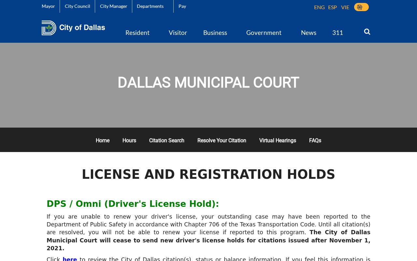
Task: Expand the Departments dropdown
Action: click(150, 6)
